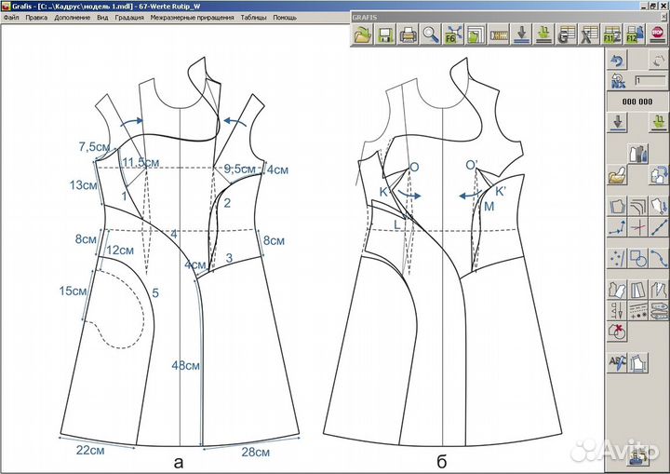
Task: Click the 000 000 size display button
Action: click(x=637, y=102)
